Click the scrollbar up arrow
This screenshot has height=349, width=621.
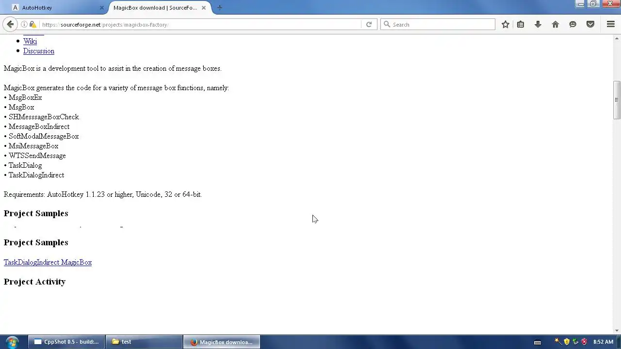click(617, 38)
